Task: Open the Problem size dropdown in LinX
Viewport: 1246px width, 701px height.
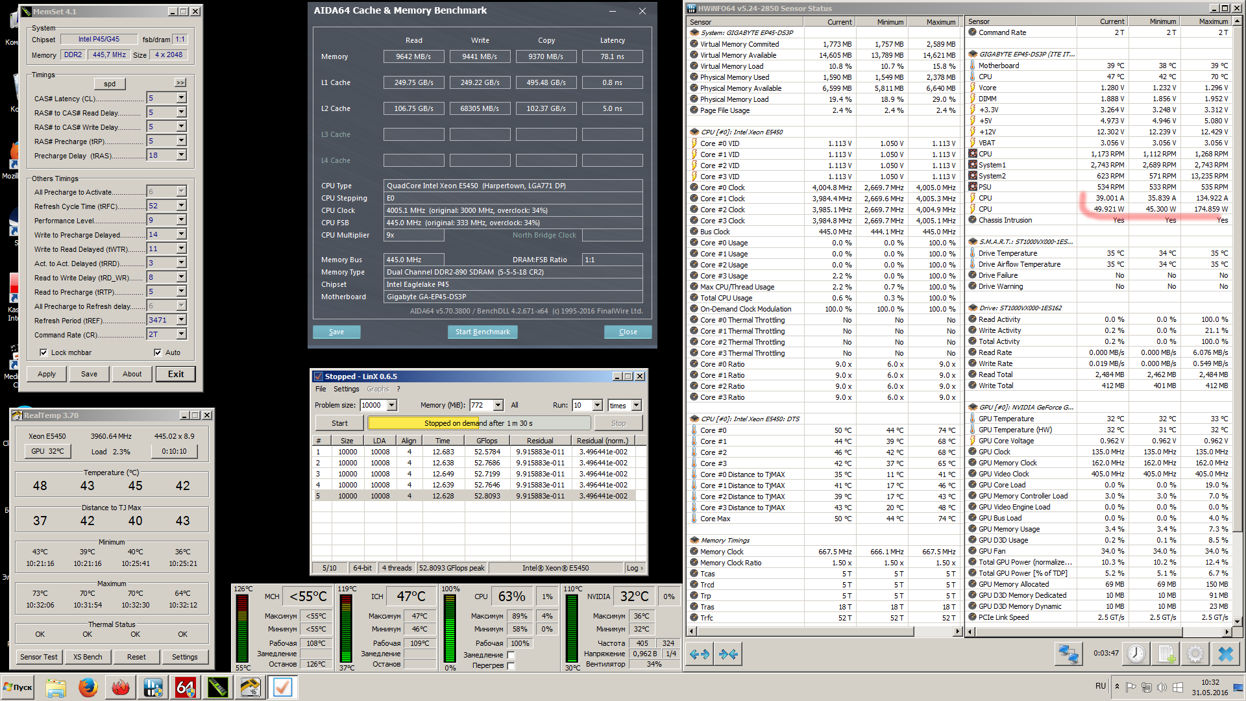Action: click(x=392, y=405)
